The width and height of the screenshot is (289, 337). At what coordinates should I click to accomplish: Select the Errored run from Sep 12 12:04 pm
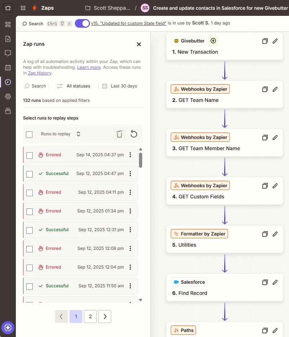30,268
